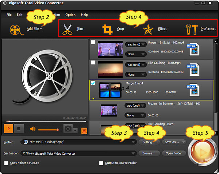Open the Edit menu
219x174 pixels.
[x=20, y=15]
